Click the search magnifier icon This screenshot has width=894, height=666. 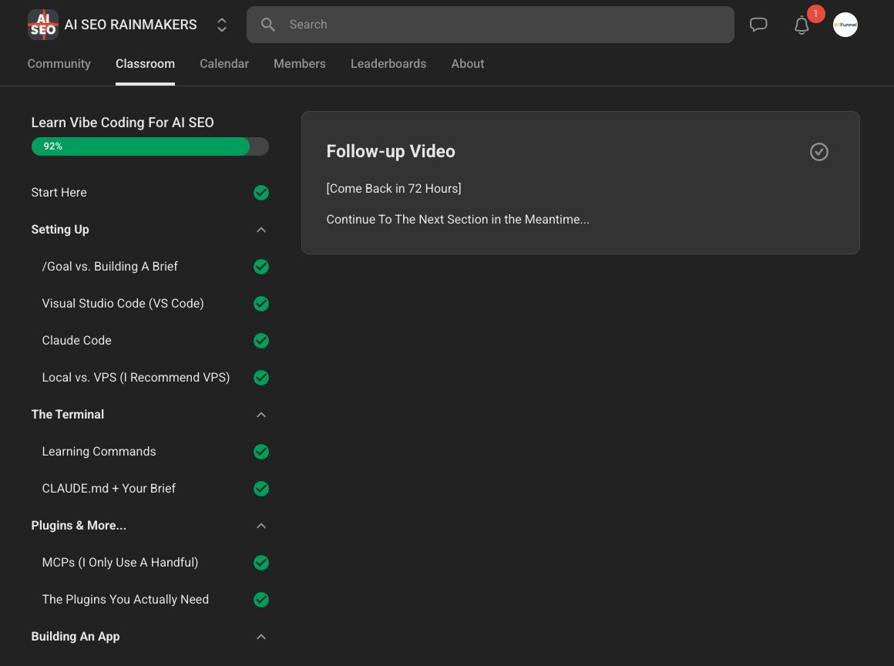click(268, 25)
